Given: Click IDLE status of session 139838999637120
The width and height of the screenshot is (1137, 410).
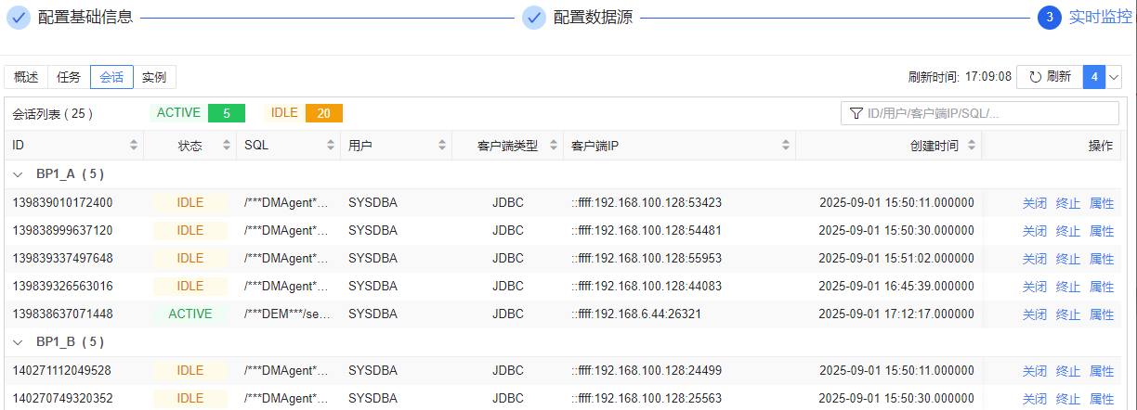Looking at the screenshot, I should click(190, 231).
